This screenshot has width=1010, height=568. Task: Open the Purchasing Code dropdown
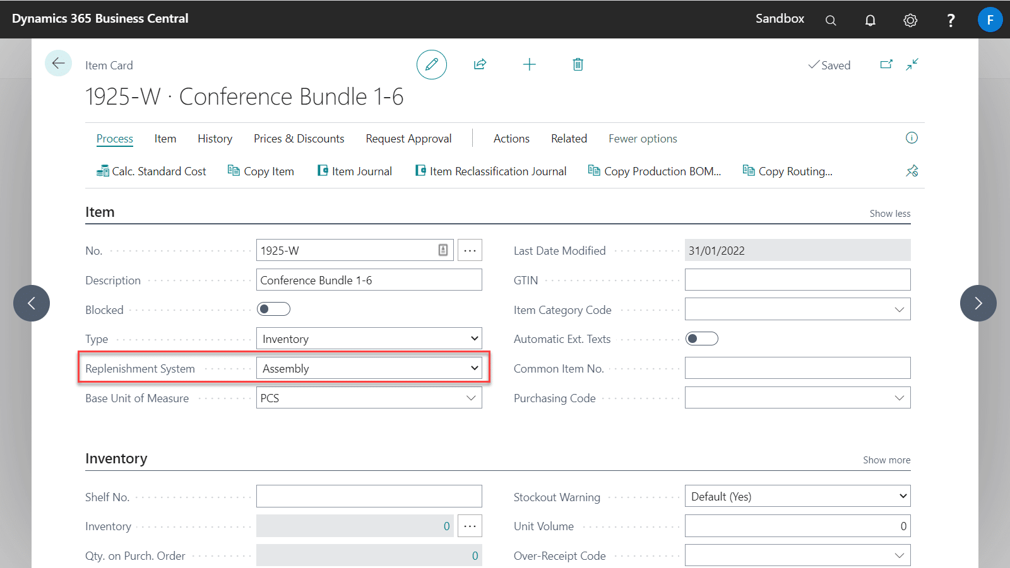point(900,398)
